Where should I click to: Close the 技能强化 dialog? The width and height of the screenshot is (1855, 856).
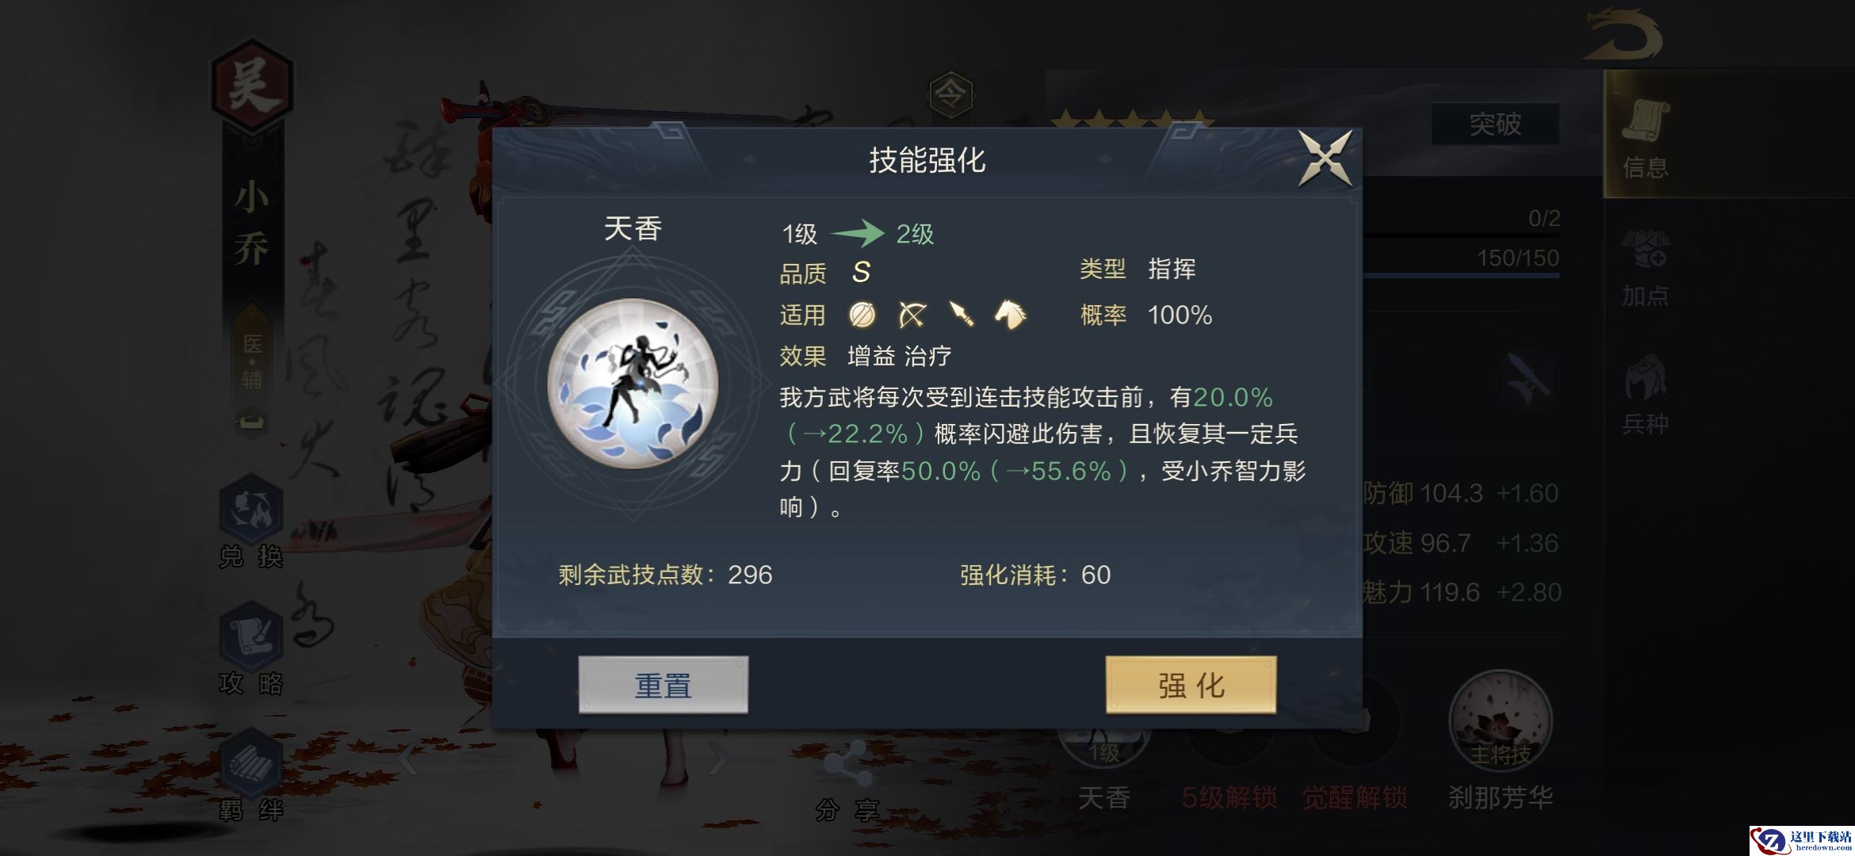point(1325,159)
